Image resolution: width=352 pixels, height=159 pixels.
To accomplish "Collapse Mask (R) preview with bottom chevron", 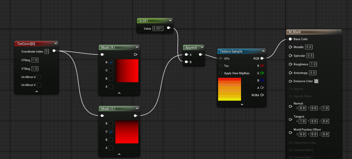I will [x=119, y=93].
